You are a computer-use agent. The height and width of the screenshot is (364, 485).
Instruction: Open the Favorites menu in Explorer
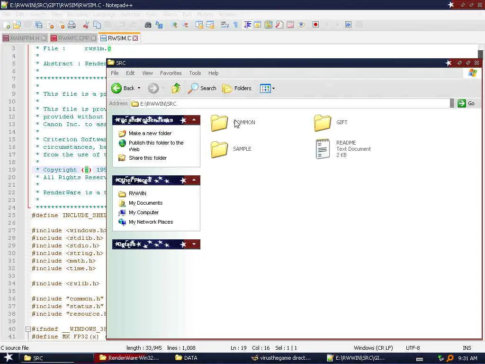click(171, 73)
